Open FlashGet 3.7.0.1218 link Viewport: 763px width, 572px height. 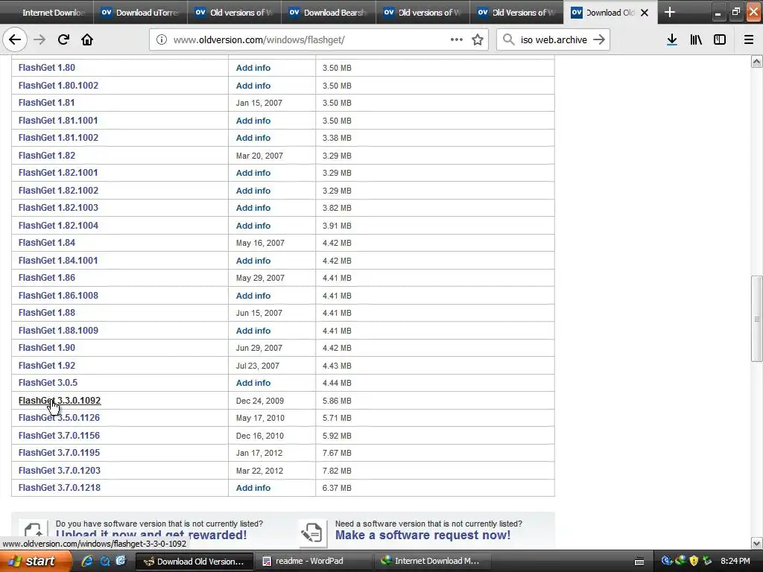(x=60, y=487)
